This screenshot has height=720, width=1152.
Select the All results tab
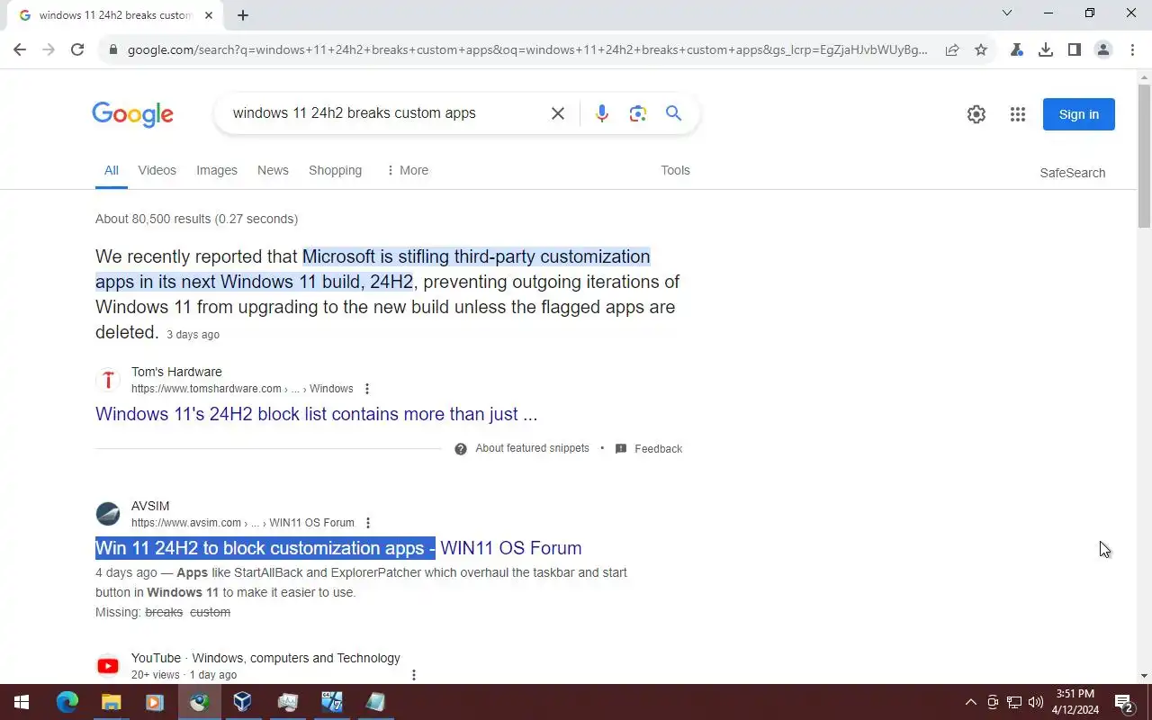click(111, 170)
